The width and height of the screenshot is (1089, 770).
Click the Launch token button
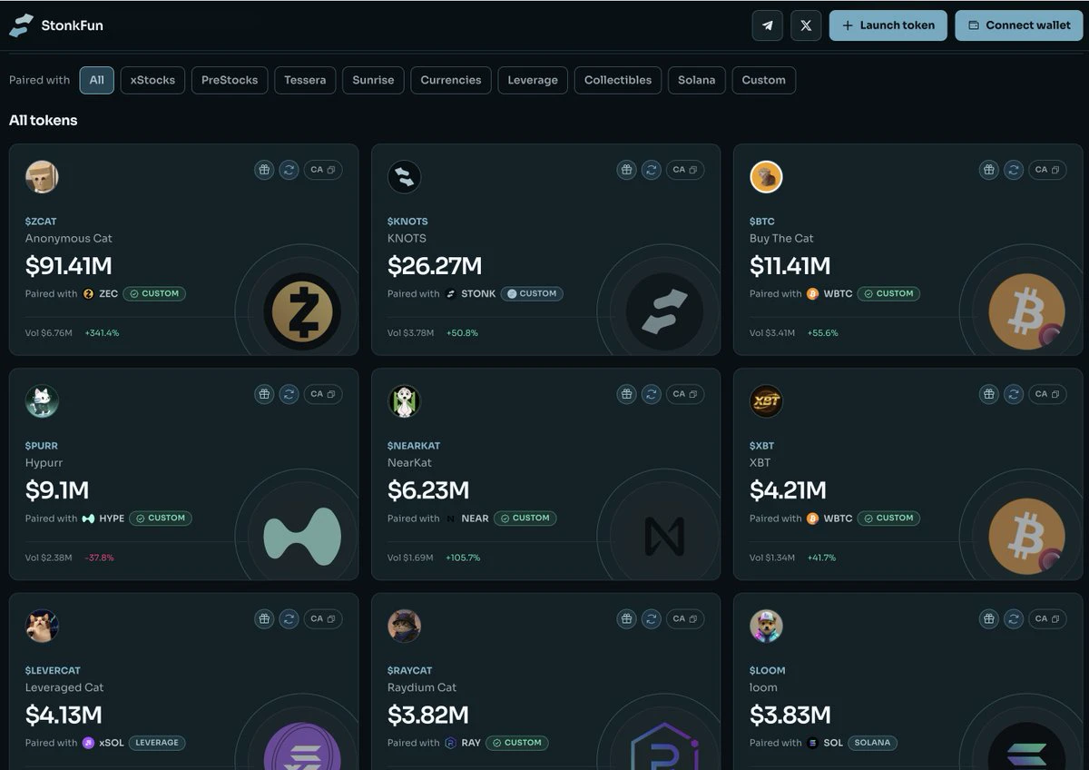pyautogui.click(x=888, y=25)
